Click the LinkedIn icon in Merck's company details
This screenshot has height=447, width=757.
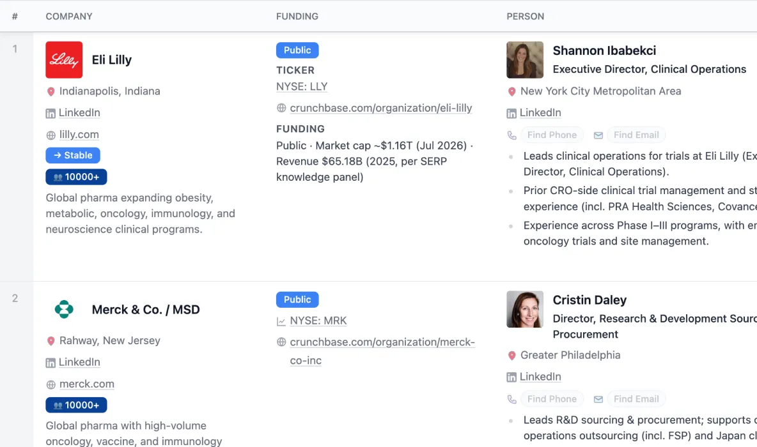click(x=51, y=363)
